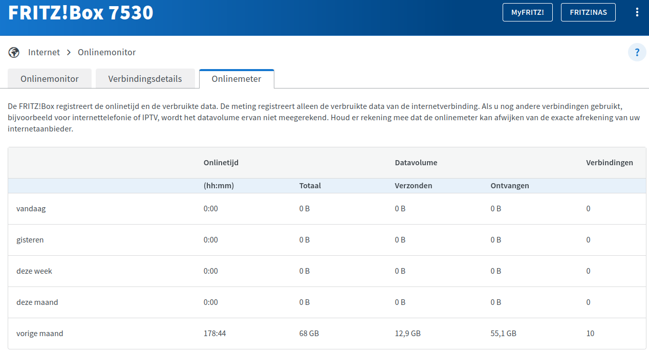The image size is (649, 353).
Task: Click the globe icon beside Internet
Action: point(14,52)
